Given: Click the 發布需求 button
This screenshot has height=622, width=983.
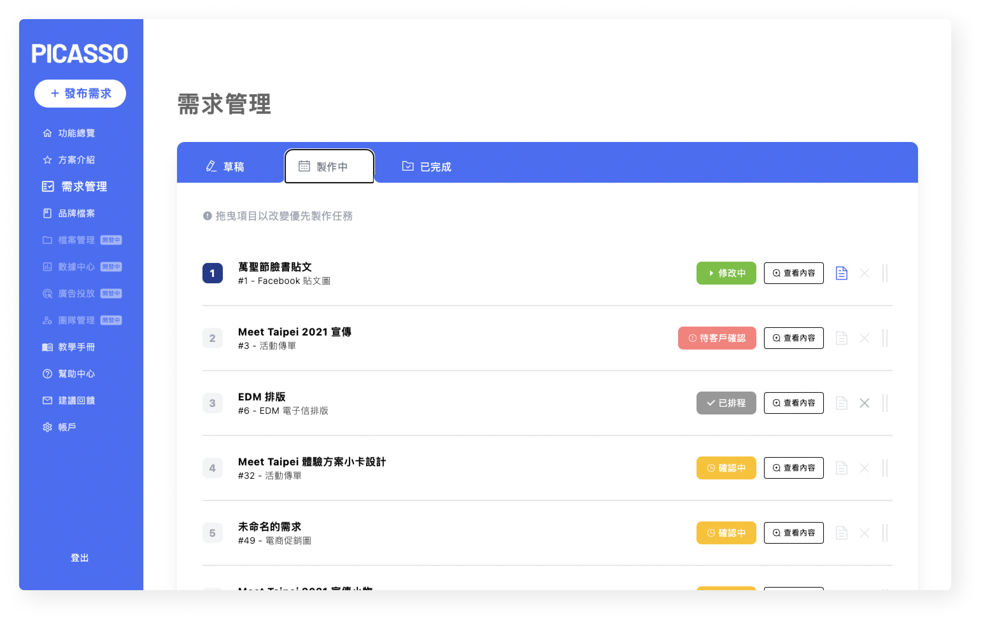Looking at the screenshot, I should point(80,94).
